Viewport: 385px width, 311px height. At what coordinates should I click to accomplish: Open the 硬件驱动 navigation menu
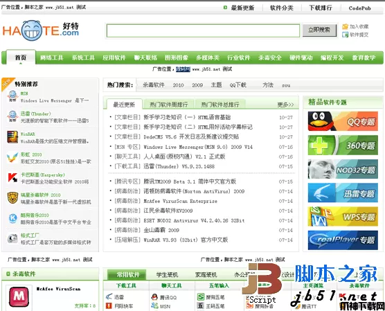tap(301, 57)
